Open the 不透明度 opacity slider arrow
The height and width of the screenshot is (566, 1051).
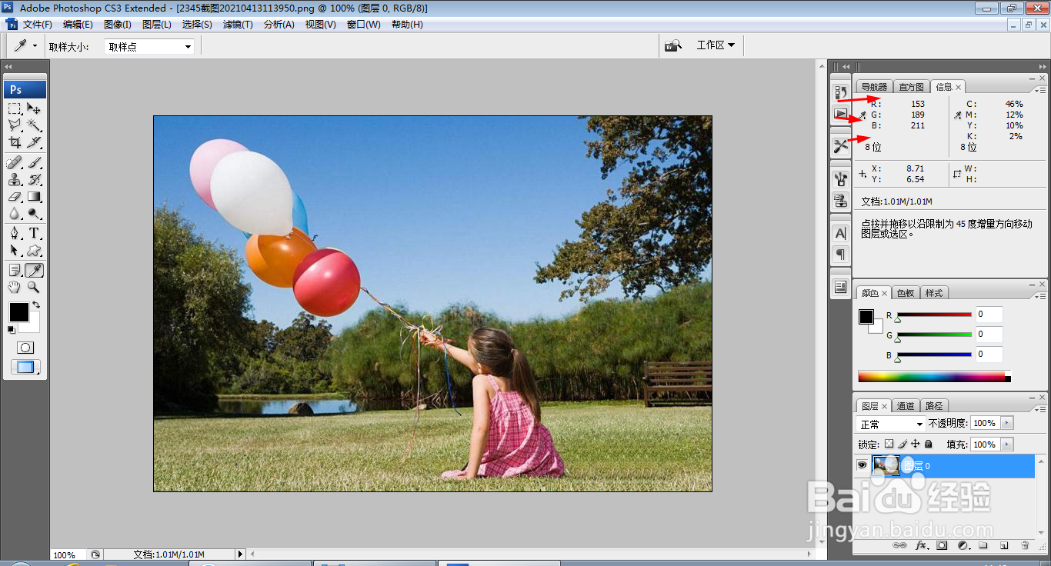click(x=1007, y=424)
